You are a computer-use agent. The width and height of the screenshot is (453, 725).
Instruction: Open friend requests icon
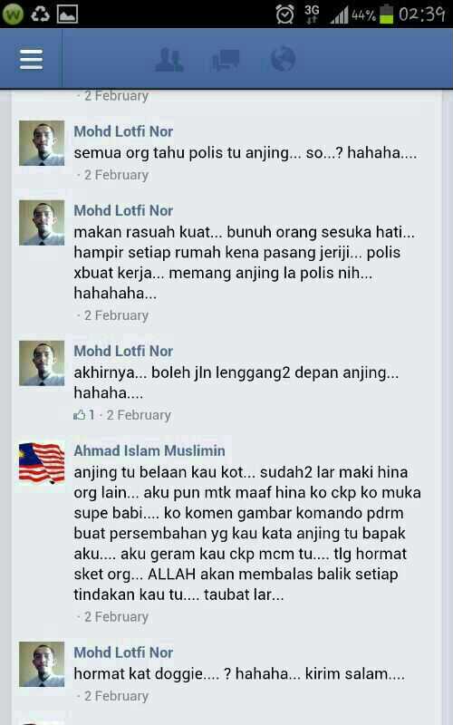coord(169,59)
